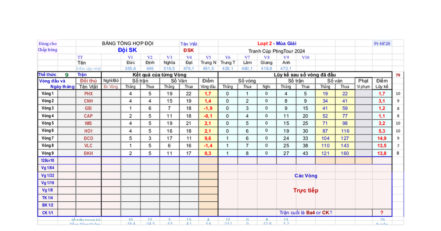Click rating value '355,6'
Screen dimensions: 441x231
[130, 68]
